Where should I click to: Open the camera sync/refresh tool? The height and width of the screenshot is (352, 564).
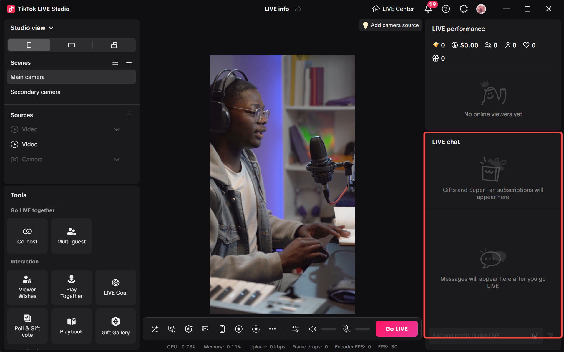point(256,329)
